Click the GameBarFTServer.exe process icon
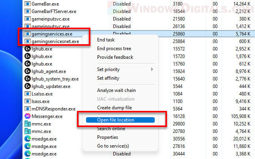Viewport: 255px width, 159px height. (28, 11)
